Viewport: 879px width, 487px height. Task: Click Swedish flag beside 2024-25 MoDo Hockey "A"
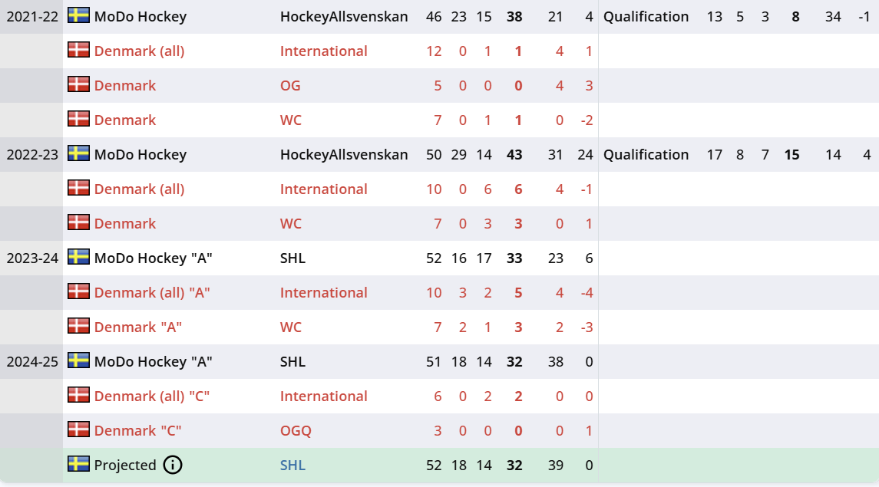tap(78, 360)
